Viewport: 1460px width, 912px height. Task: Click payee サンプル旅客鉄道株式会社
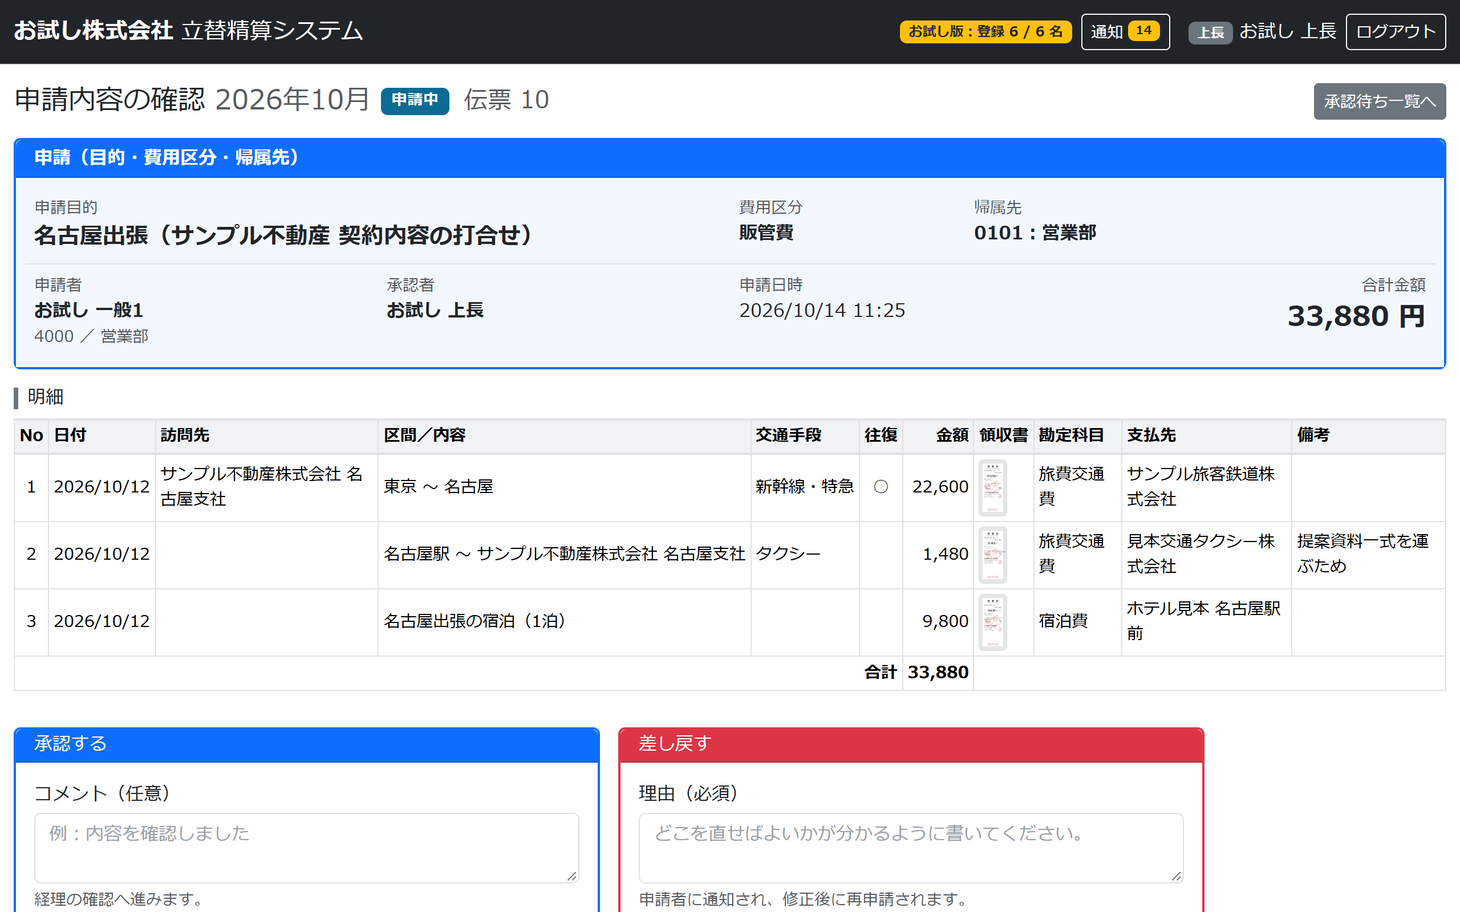1201,486
